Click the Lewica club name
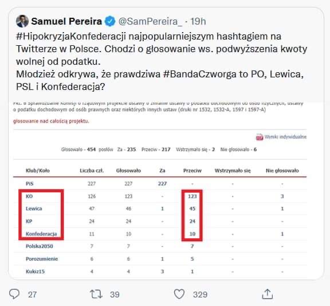 [34, 209]
